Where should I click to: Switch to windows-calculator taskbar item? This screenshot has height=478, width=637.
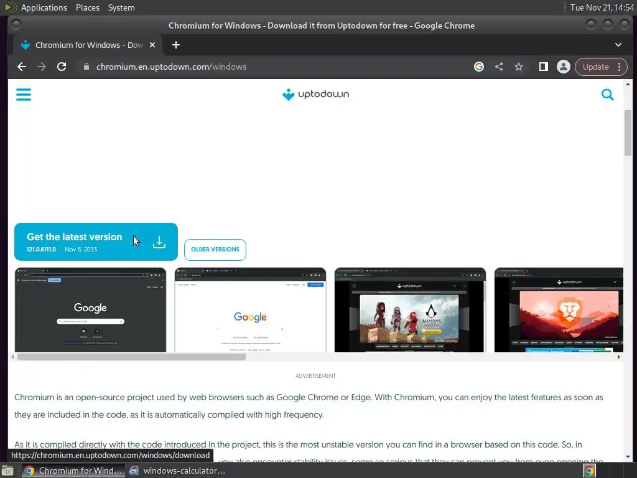click(177, 471)
